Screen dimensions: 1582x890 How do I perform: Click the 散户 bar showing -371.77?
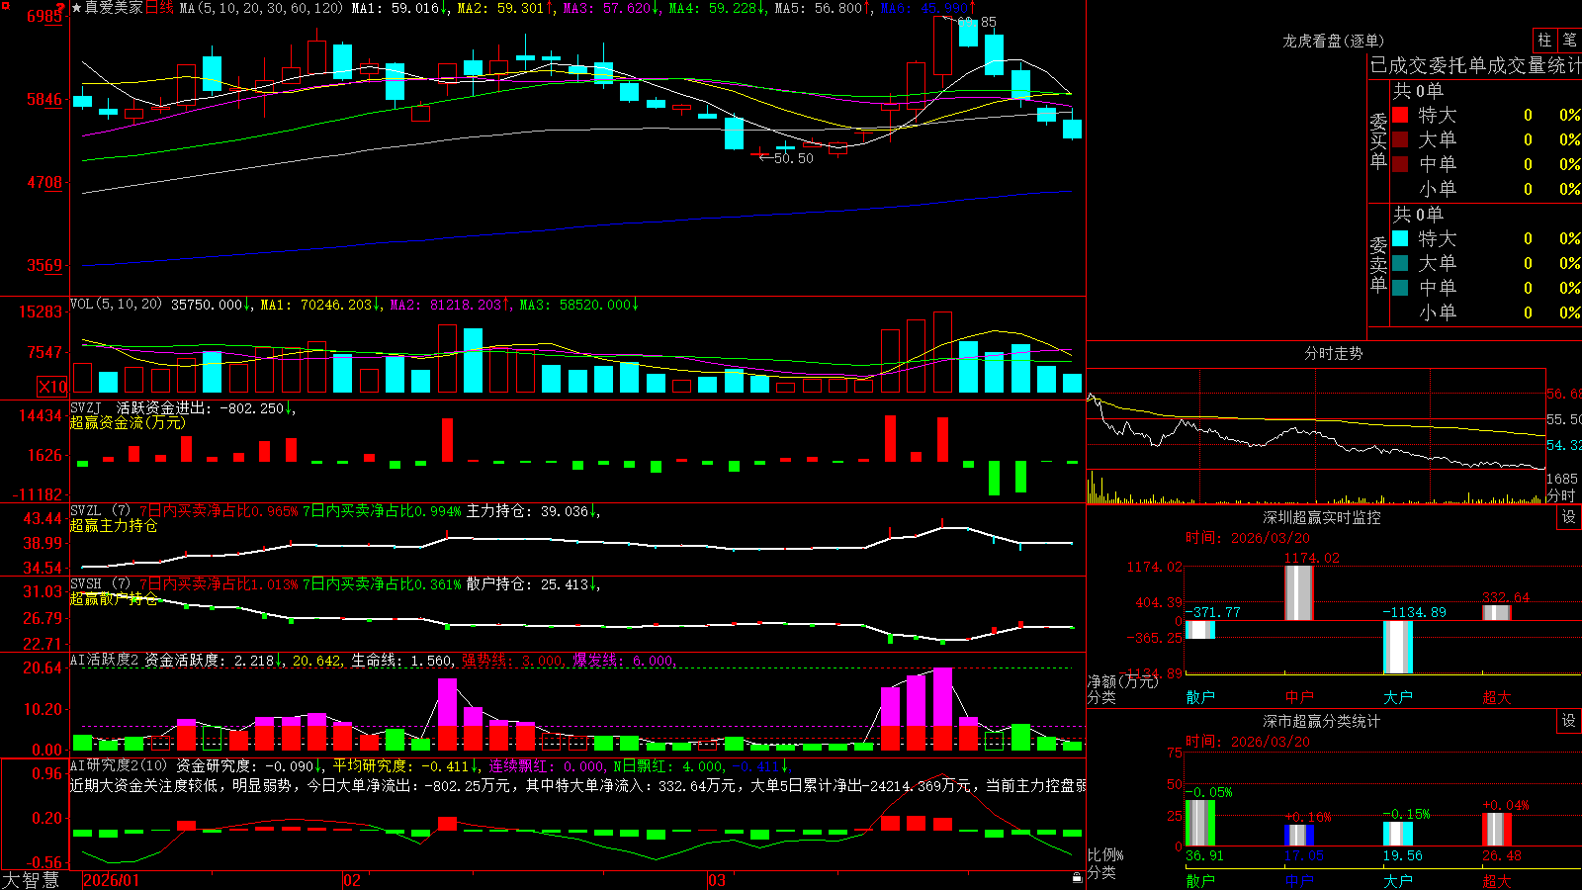pos(1200,629)
